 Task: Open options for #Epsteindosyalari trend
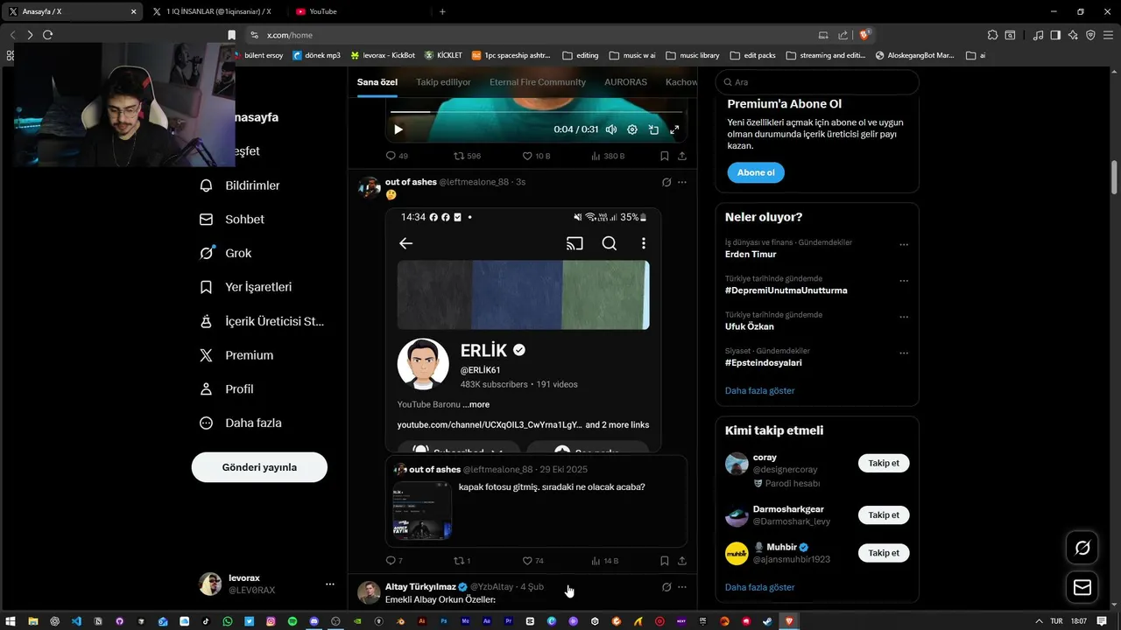[904, 353]
